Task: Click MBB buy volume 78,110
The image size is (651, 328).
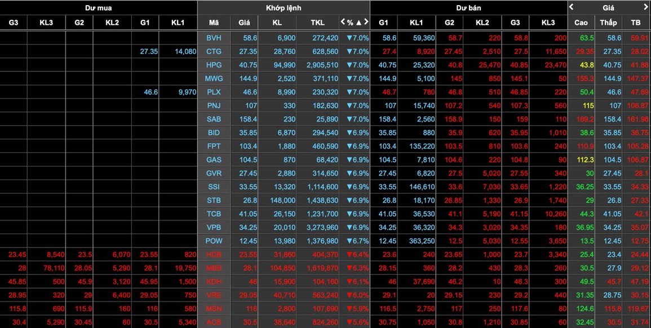Action: (x=54, y=268)
